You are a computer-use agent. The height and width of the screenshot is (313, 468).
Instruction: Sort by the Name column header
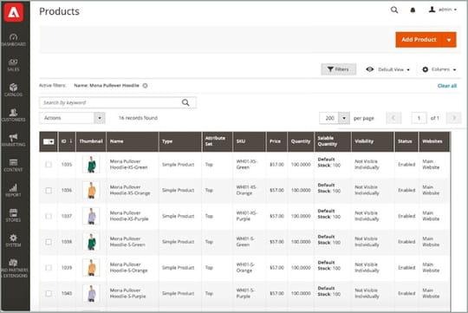[133, 141]
